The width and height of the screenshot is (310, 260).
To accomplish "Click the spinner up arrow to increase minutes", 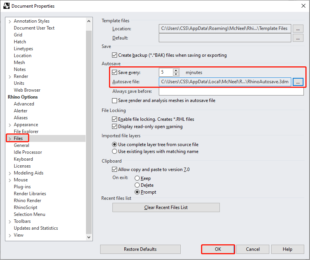I will 176,71.
